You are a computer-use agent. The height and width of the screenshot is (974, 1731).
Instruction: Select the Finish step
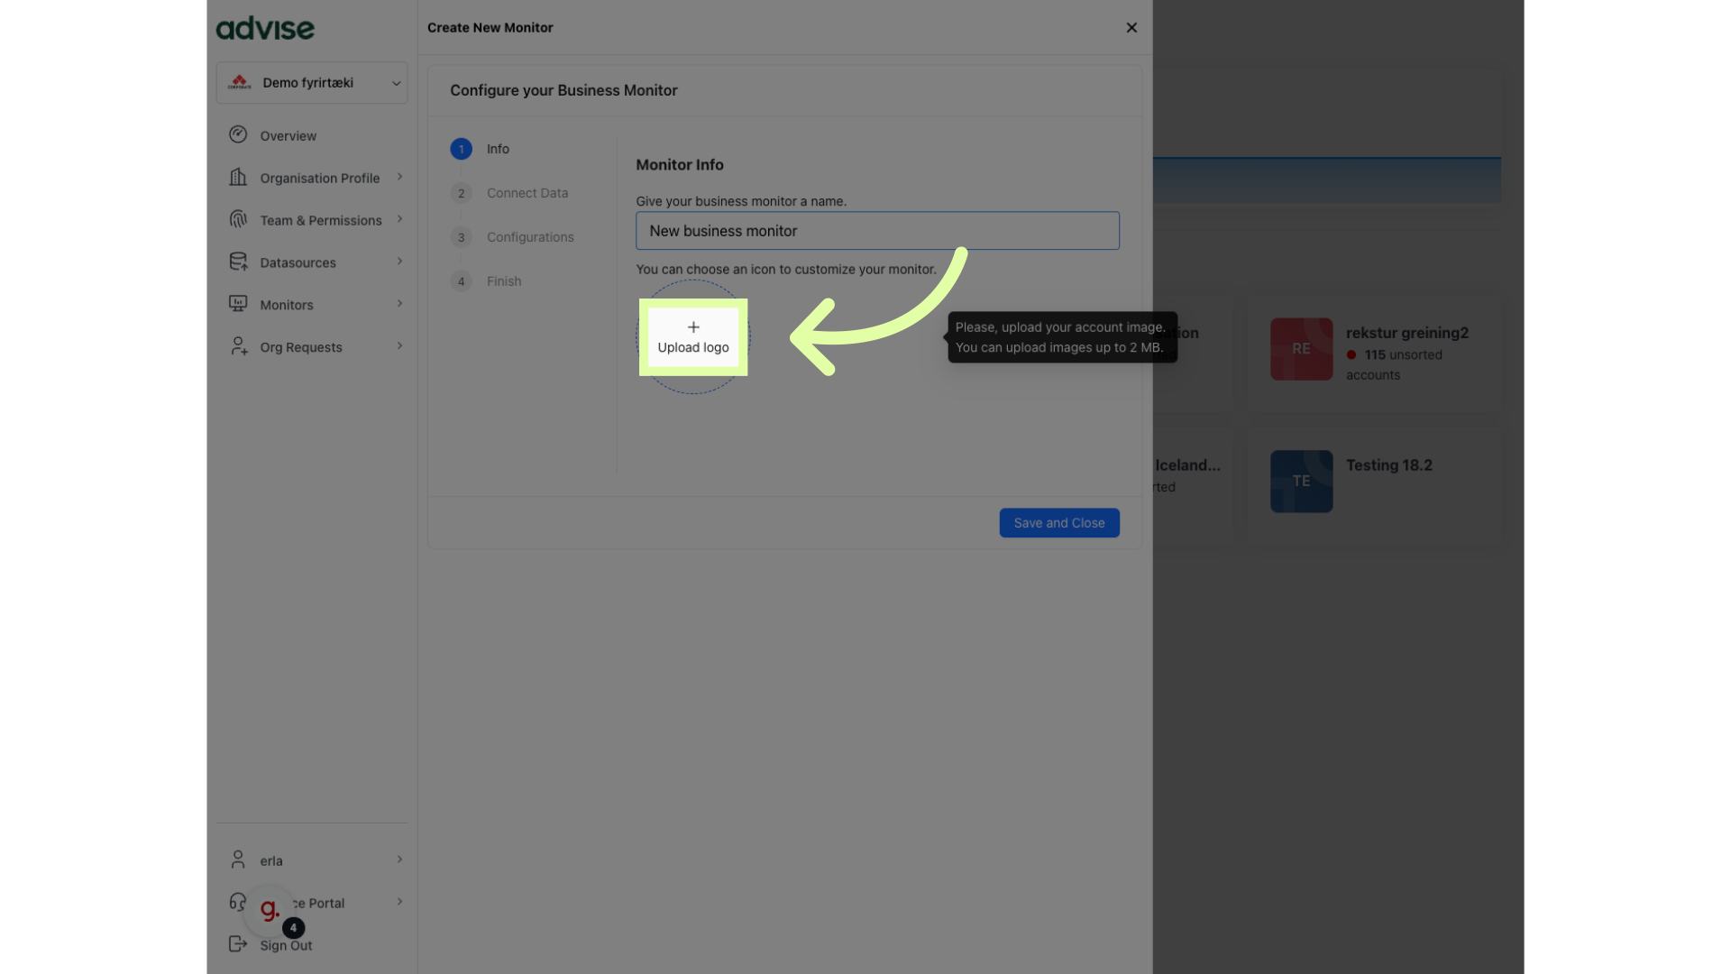pyautogui.click(x=503, y=281)
